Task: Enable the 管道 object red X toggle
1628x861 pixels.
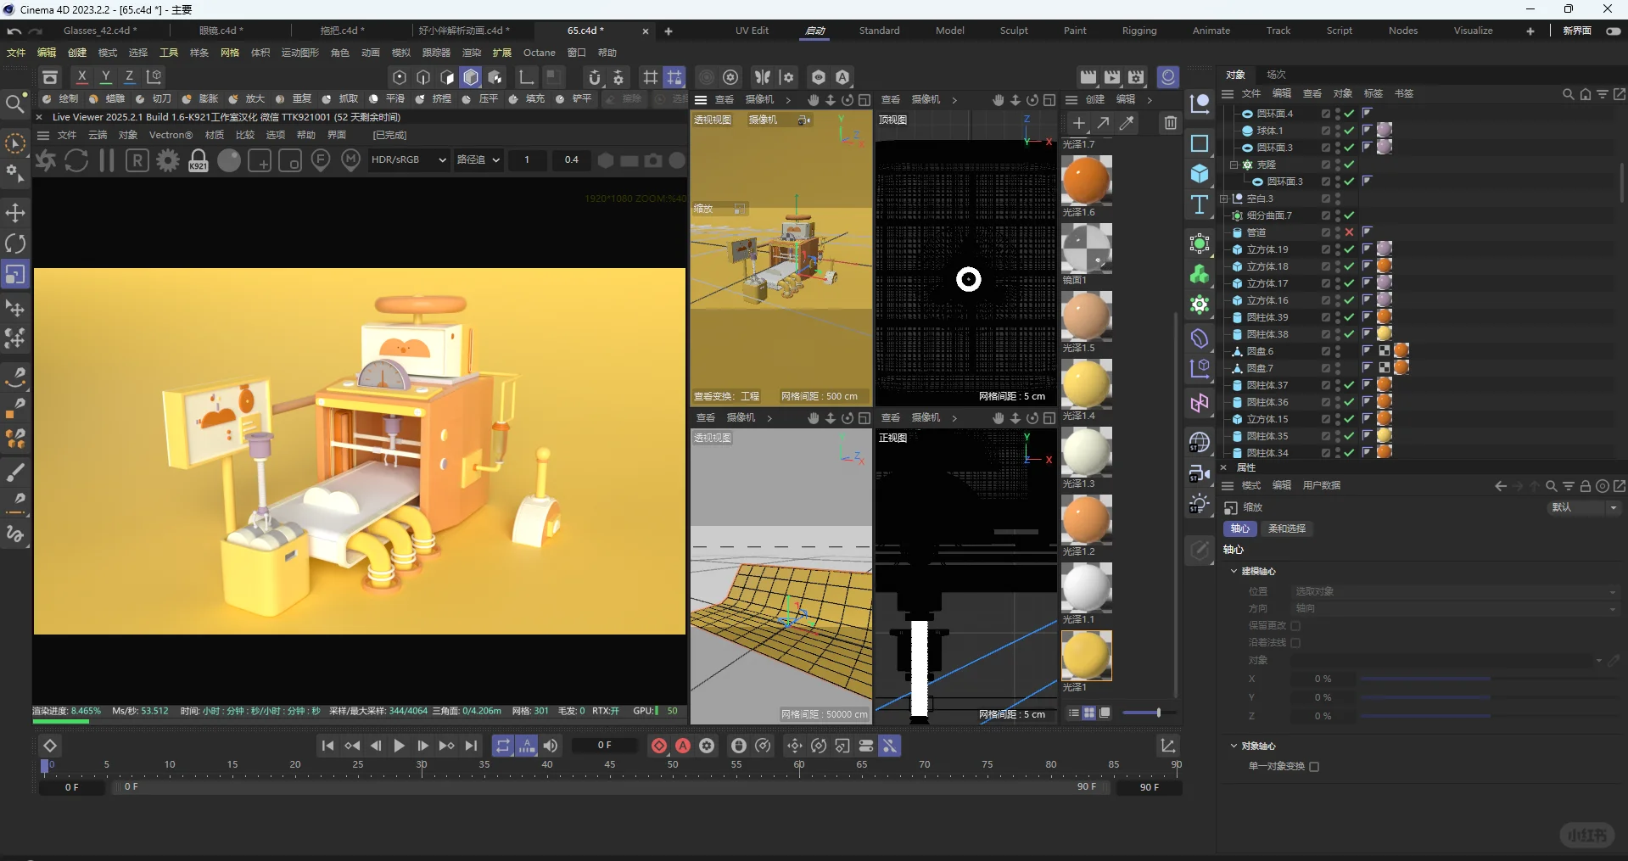Action: (1349, 232)
